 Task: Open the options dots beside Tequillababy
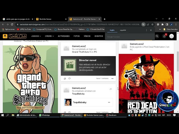coord(109,102)
